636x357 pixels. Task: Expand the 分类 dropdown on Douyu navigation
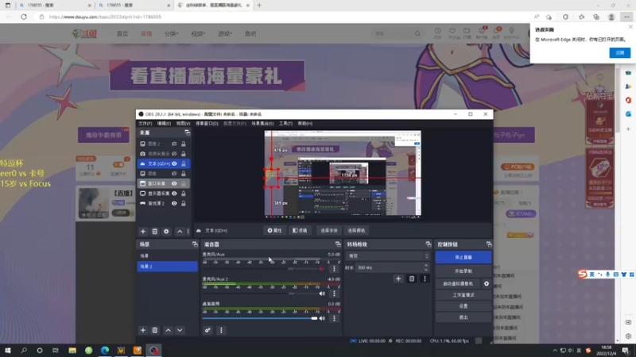click(171, 33)
